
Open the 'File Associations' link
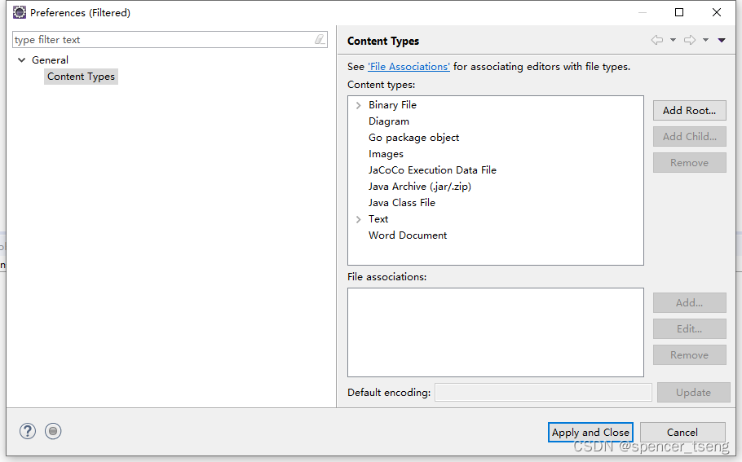[409, 67]
